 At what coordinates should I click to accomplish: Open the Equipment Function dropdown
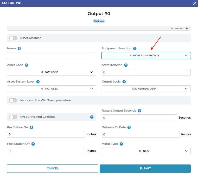(x=146, y=56)
